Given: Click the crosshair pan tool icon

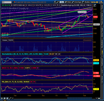Looking at the screenshot, I should (2, 98).
